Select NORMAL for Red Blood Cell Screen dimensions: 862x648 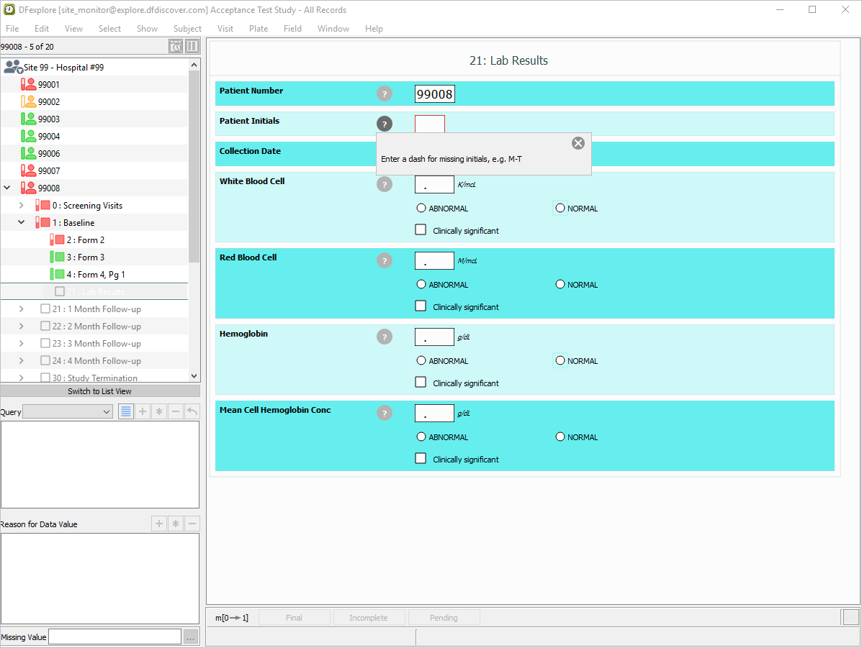(x=560, y=285)
